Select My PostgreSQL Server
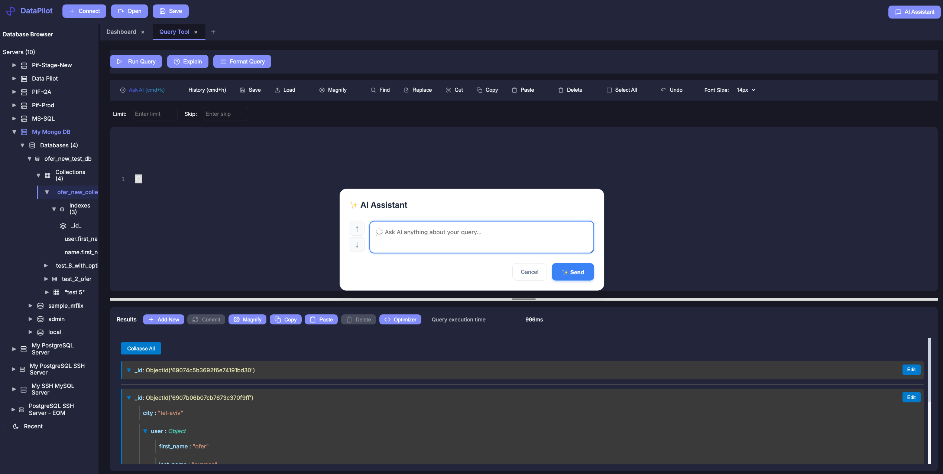The image size is (943, 474). (x=53, y=349)
